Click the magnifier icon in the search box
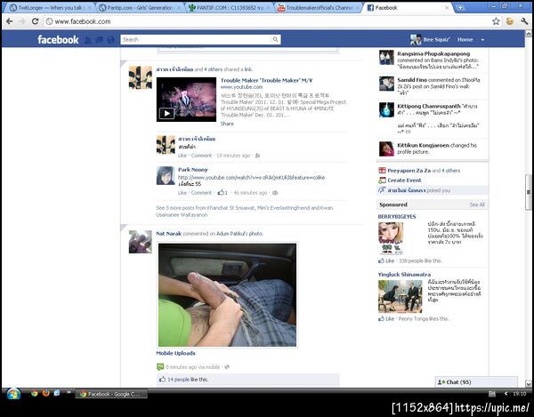Image resolution: width=534 pixels, height=417 pixels. 275,39
